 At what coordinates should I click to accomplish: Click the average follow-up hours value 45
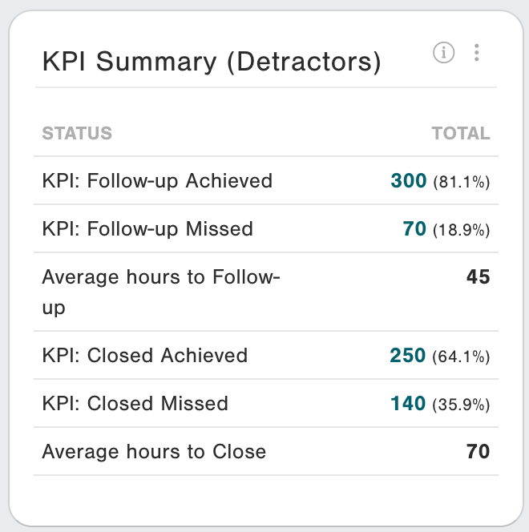(x=478, y=277)
